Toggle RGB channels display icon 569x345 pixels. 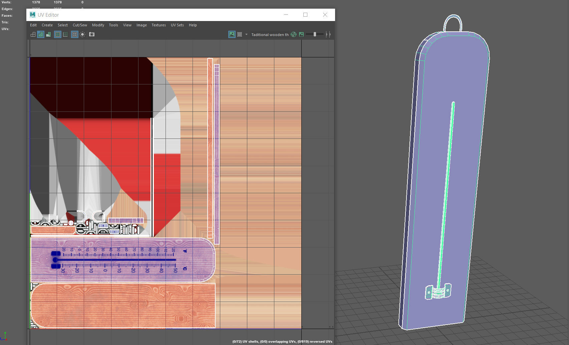(x=294, y=34)
